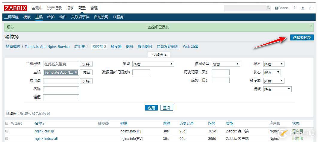Check the nginx curl ip row checkbox
318x142 pixels.
(7, 131)
